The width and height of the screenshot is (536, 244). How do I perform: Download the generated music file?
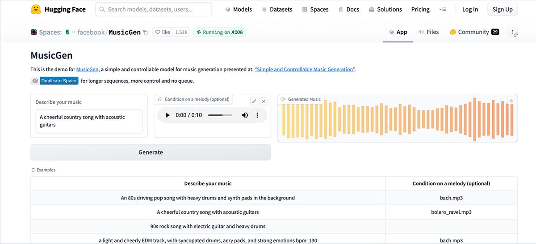511,101
